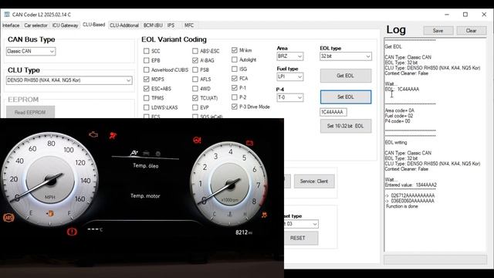Screen dimensions: 494x278
Task: Open the Area dropdown
Action: click(x=290, y=56)
